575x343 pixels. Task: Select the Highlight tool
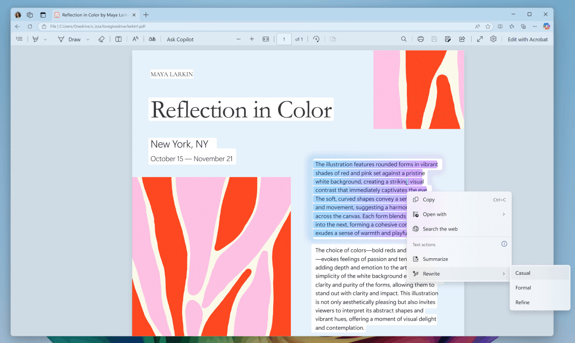[x=35, y=39]
